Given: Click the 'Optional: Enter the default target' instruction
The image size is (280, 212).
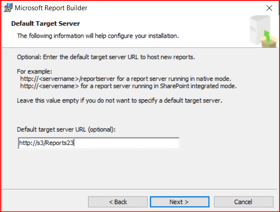Looking at the screenshot, I should pyautogui.click(x=106, y=57).
